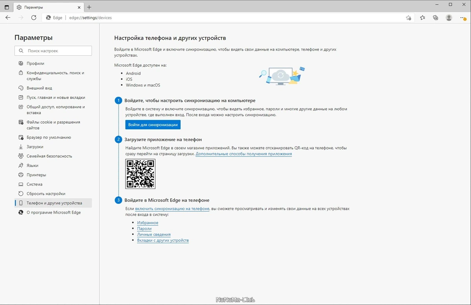The image size is (471, 305).
Task: Click the QR code image
Action: [x=140, y=174]
